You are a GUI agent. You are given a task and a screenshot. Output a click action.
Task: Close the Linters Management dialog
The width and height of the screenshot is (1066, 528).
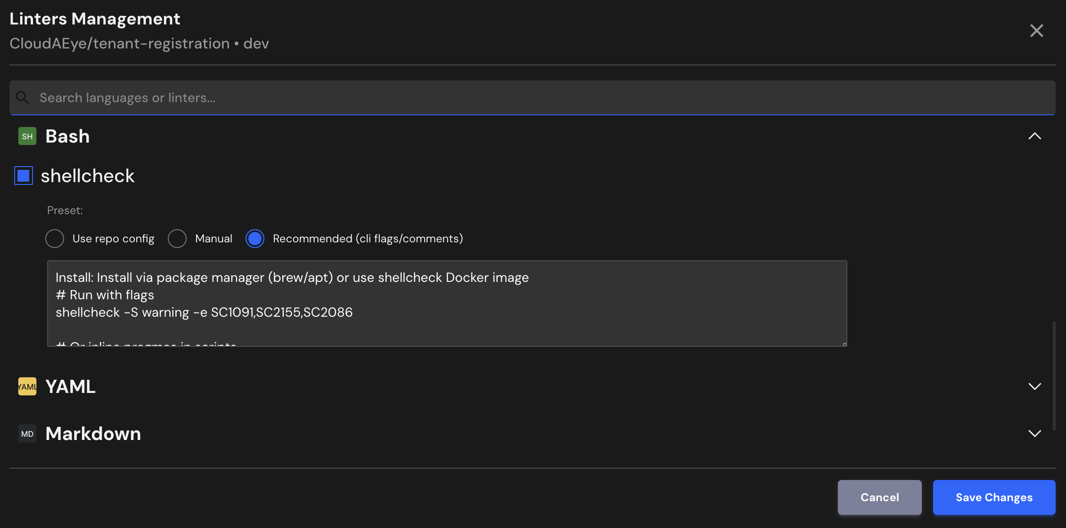click(1036, 31)
